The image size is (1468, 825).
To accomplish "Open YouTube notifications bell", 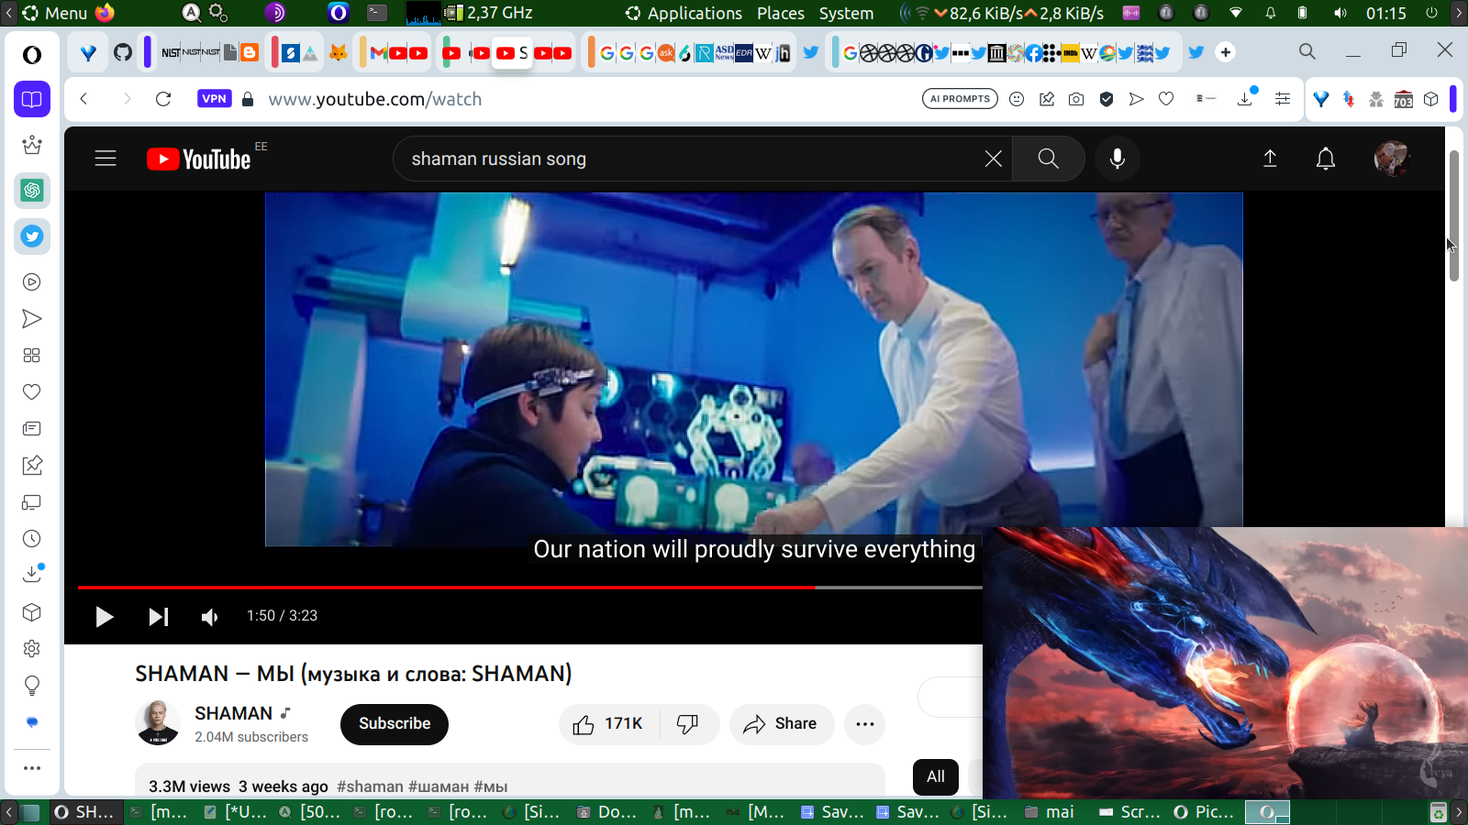I will [x=1326, y=159].
